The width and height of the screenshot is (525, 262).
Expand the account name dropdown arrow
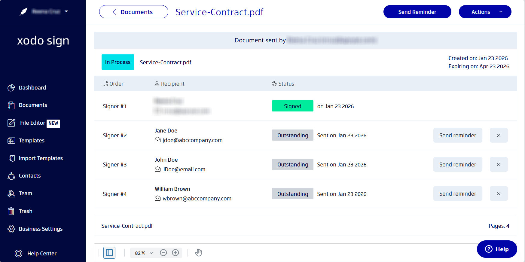click(66, 11)
